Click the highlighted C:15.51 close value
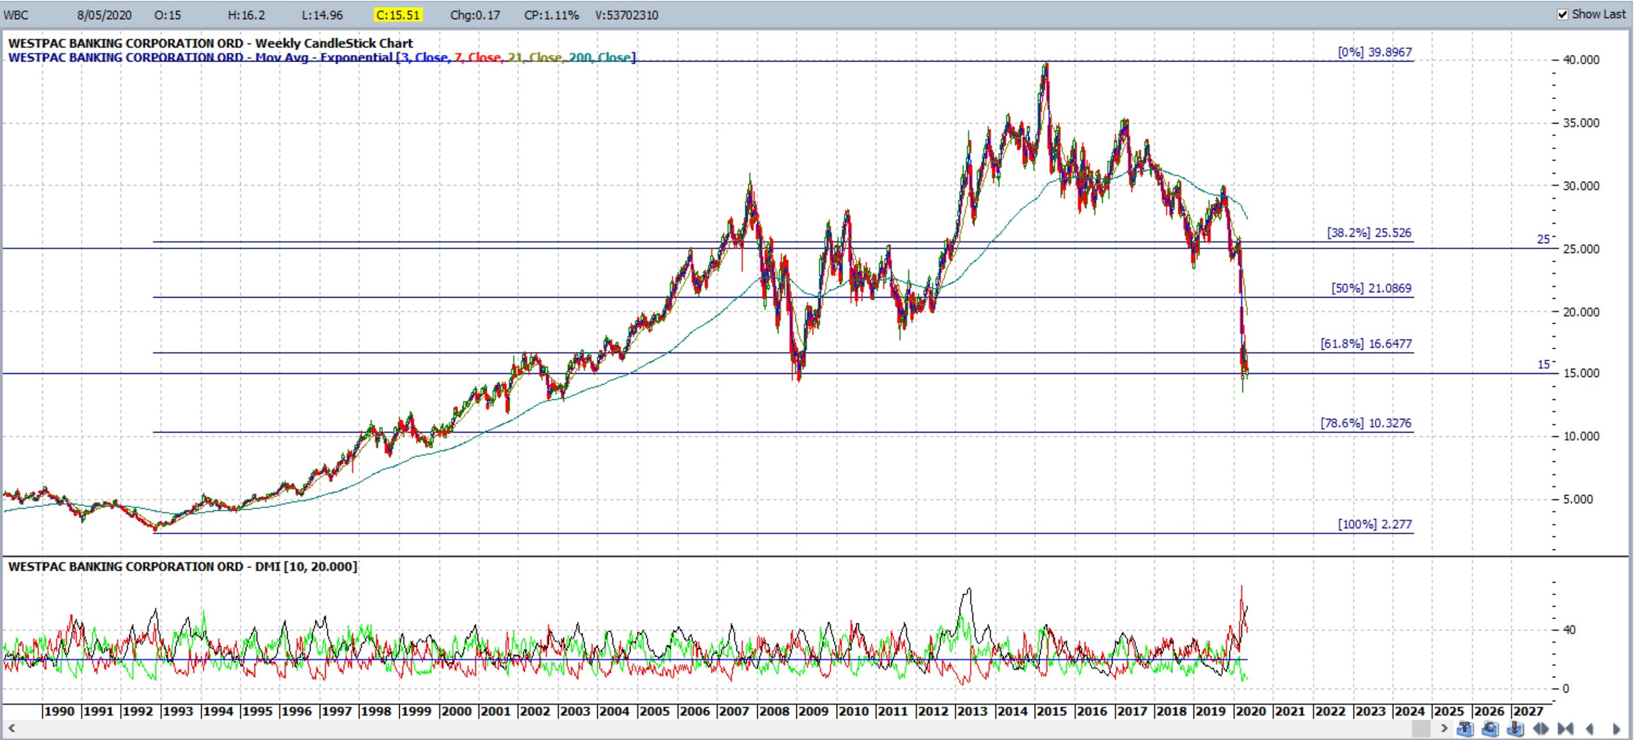The width and height of the screenshot is (1634, 740). [x=399, y=15]
